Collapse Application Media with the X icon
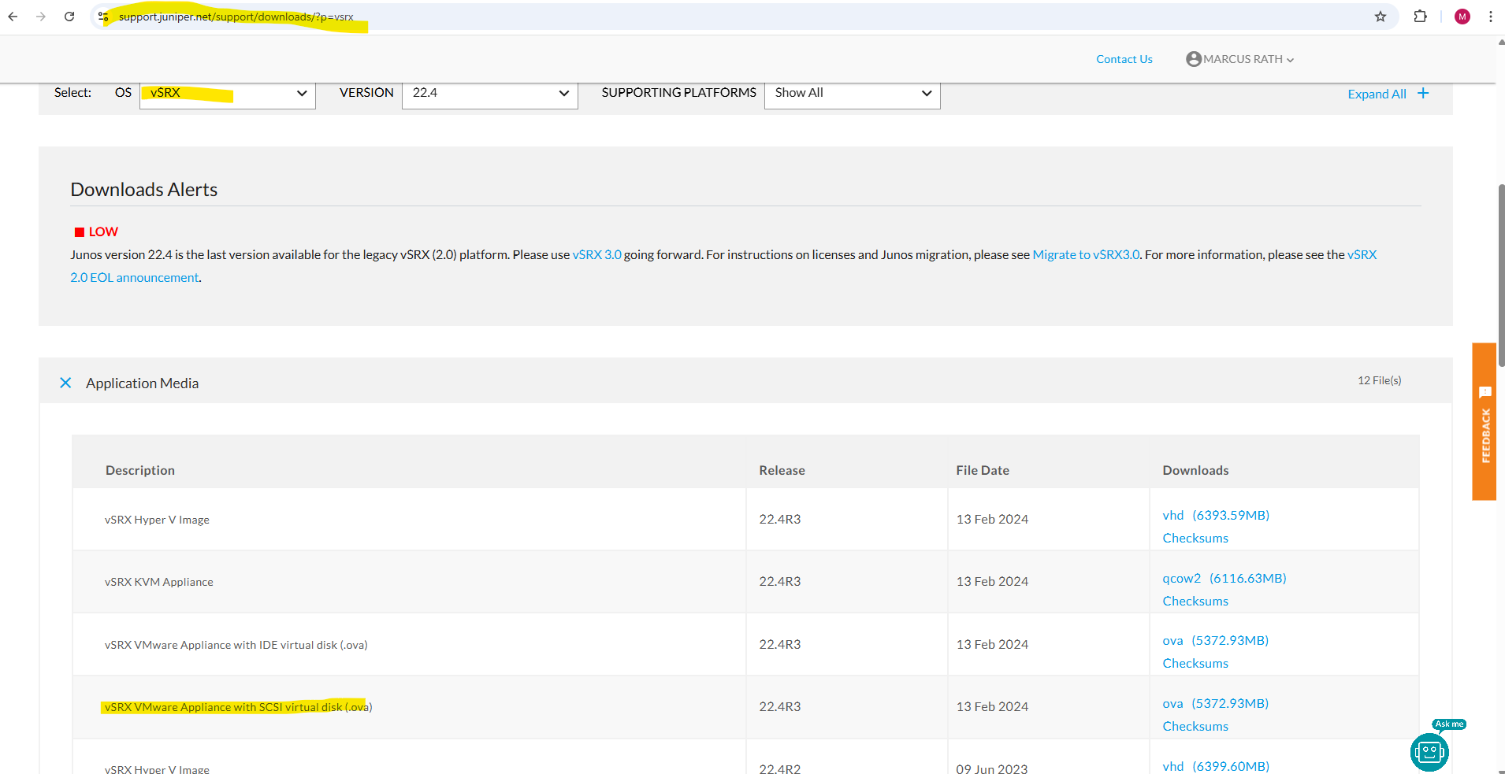Viewport: 1505px width, 774px height. point(65,383)
